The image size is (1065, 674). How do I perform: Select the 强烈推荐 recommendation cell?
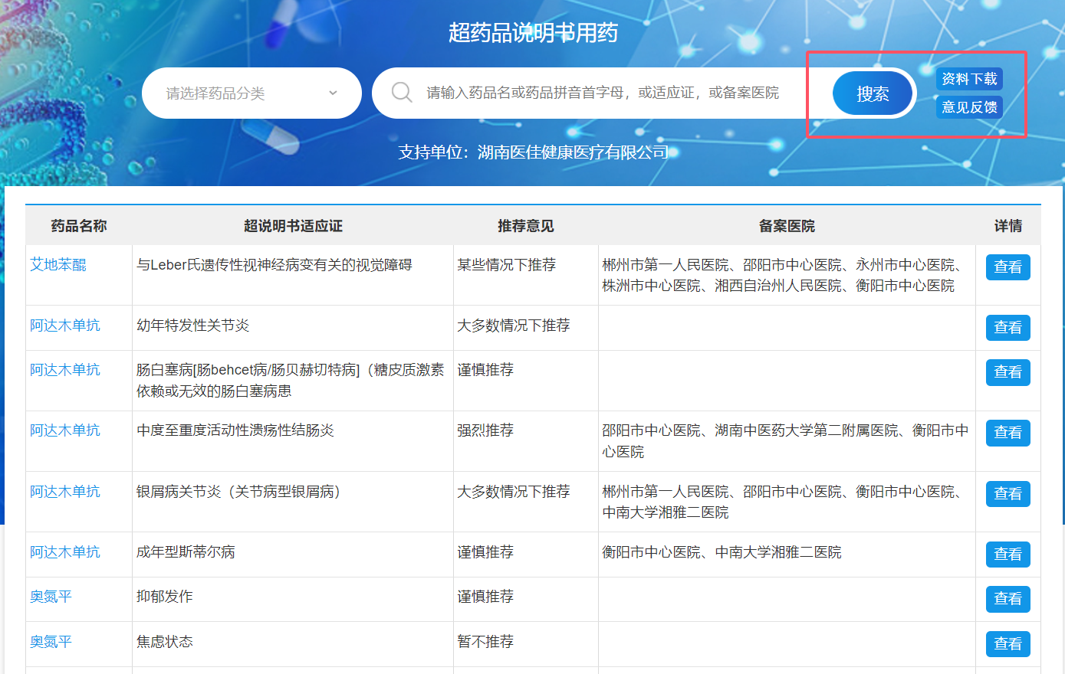pyautogui.click(x=525, y=441)
